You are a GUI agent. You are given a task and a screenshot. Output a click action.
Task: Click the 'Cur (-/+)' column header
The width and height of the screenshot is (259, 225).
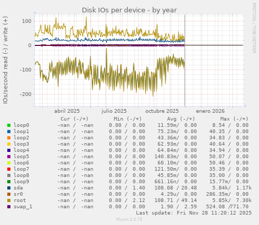pyautogui.click(x=75, y=119)
